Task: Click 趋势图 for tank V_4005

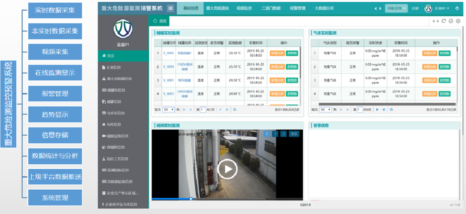Action: point(292,53)
